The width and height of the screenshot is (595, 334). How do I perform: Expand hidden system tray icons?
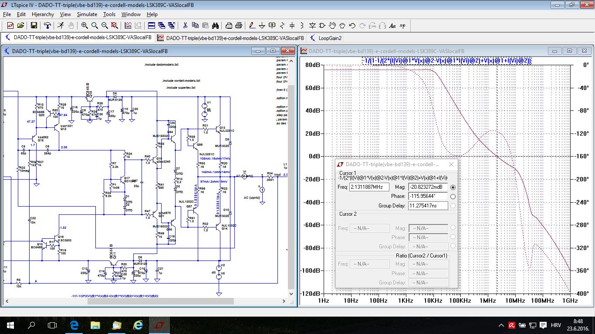[x=501, y=325]
